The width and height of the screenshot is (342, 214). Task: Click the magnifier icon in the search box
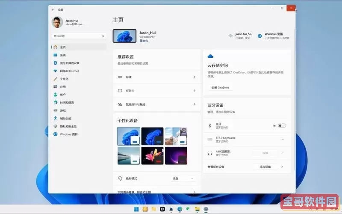(x=103, y=36)
